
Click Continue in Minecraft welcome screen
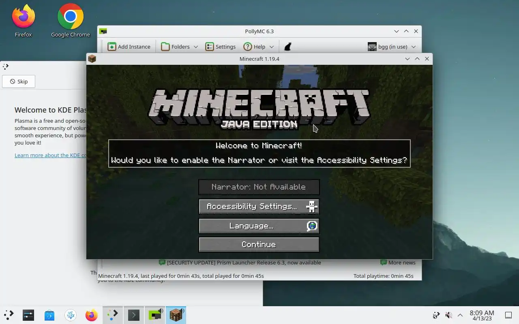click(259, 245)
